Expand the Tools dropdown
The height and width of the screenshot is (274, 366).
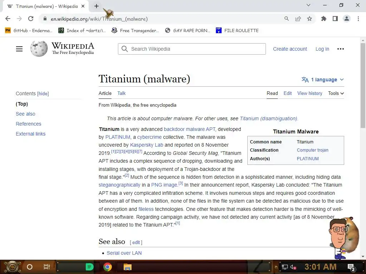(336, 93)
